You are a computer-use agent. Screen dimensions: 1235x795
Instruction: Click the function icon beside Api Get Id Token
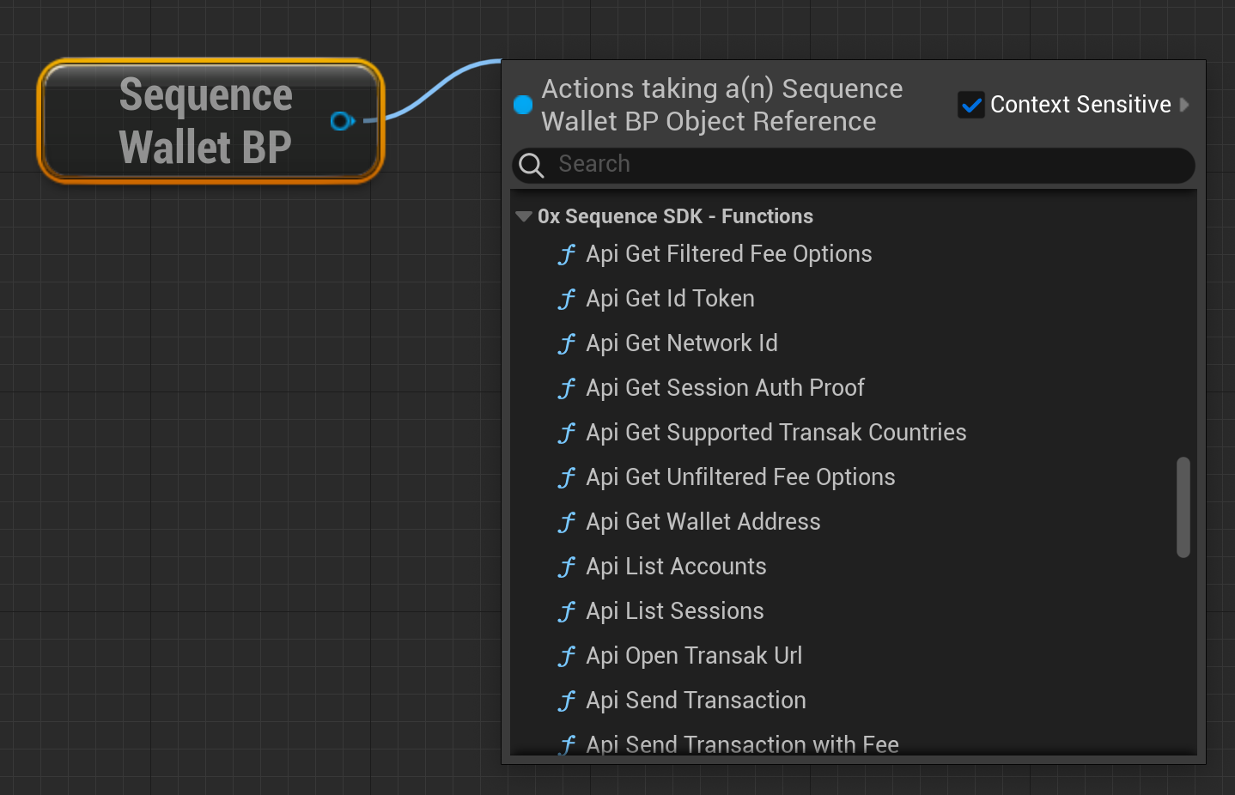[x=567, y=299]
